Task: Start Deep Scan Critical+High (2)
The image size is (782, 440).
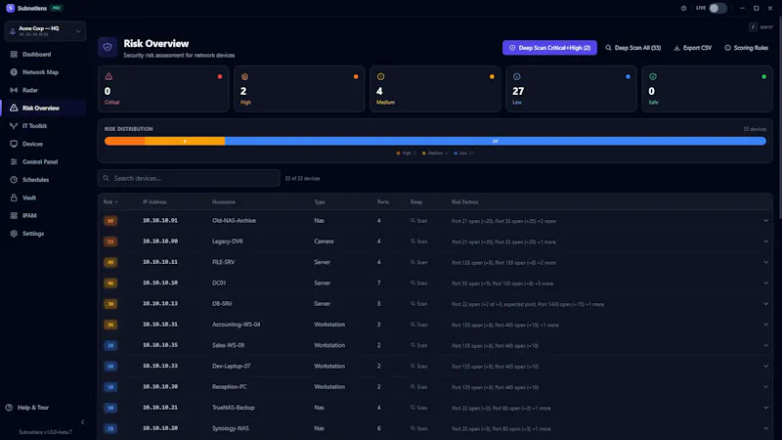Action: [549, 48]
